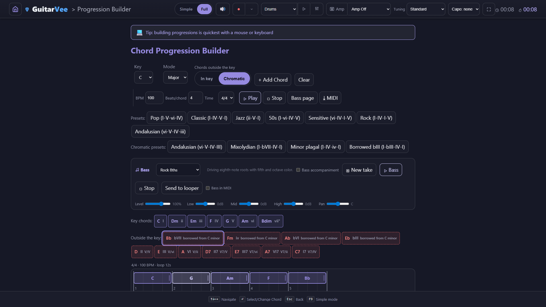Adjust the bass Pan slider
Image resolution: width=546 pixels, height=307 pixels.
(x=338, y=204)
